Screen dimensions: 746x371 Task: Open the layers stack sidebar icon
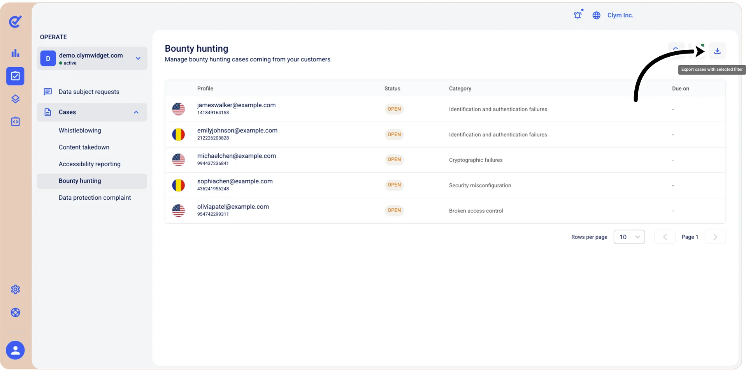pos(15,99)
